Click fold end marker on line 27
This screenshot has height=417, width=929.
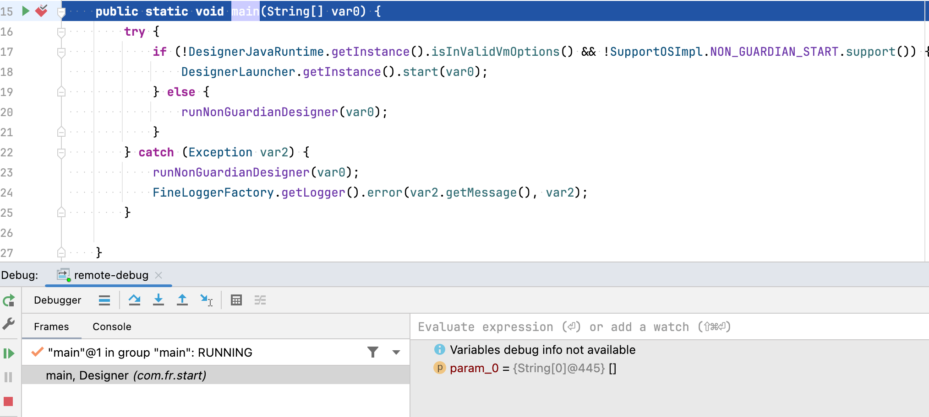61,252
